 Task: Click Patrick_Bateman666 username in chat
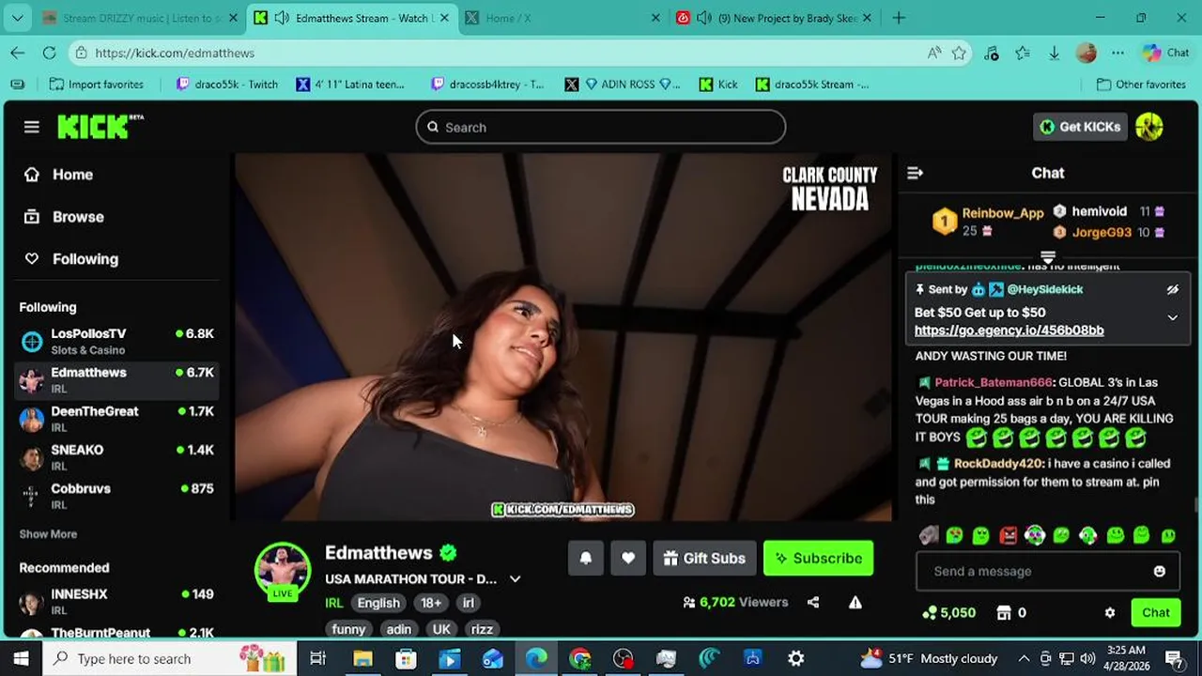tap(994, 382)
